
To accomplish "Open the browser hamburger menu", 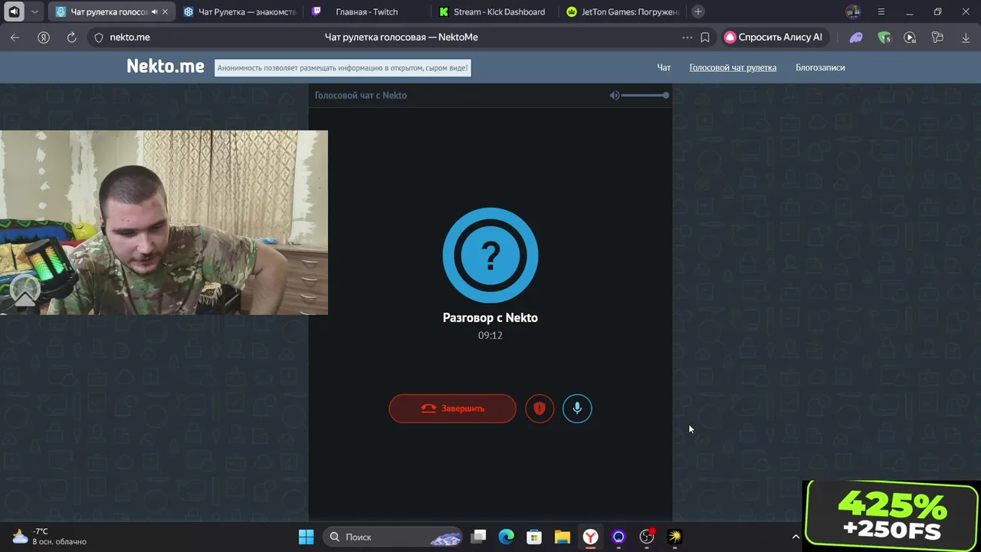I will tap(881, 11).
